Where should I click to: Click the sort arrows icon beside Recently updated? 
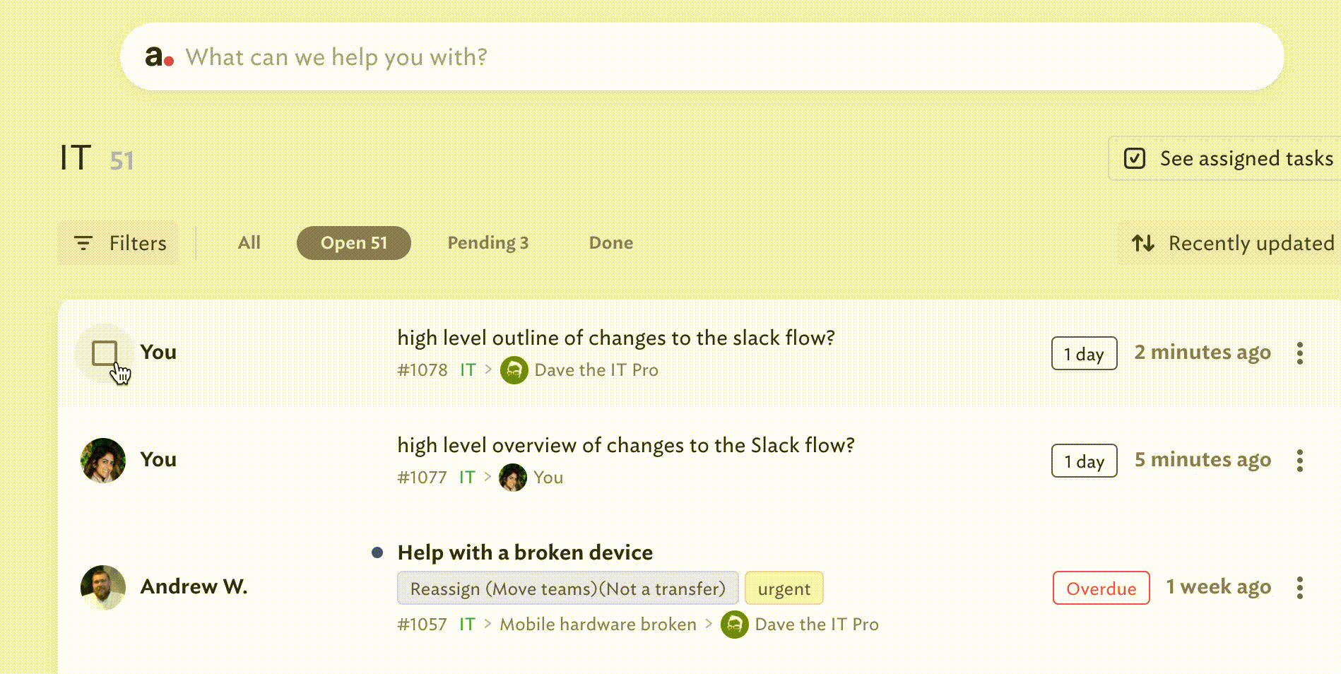[1143, 243]
